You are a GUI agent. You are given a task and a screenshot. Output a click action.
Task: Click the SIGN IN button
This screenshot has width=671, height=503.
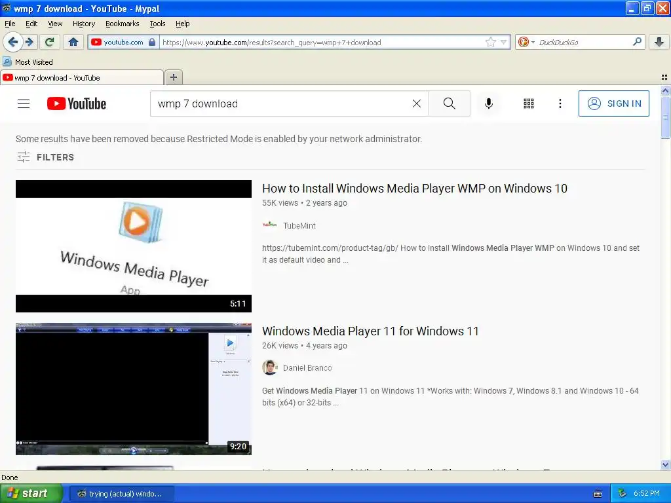613,103
